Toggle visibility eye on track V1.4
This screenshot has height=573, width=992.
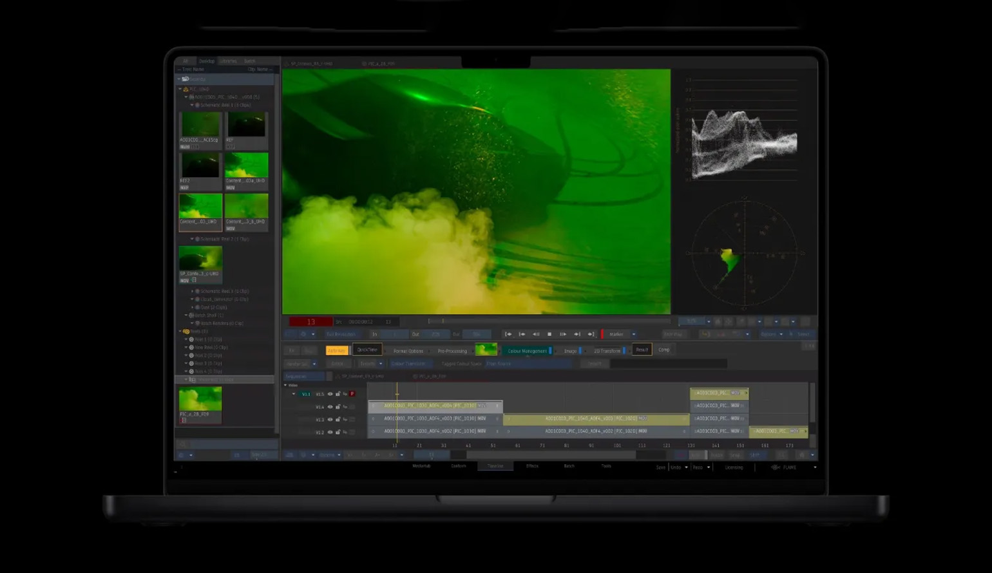330,407
